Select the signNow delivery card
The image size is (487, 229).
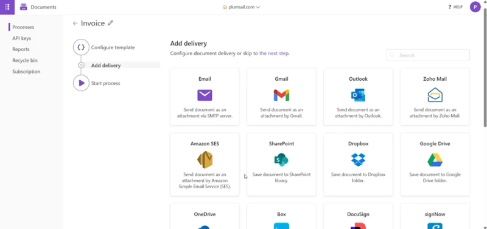click(435, 216)
